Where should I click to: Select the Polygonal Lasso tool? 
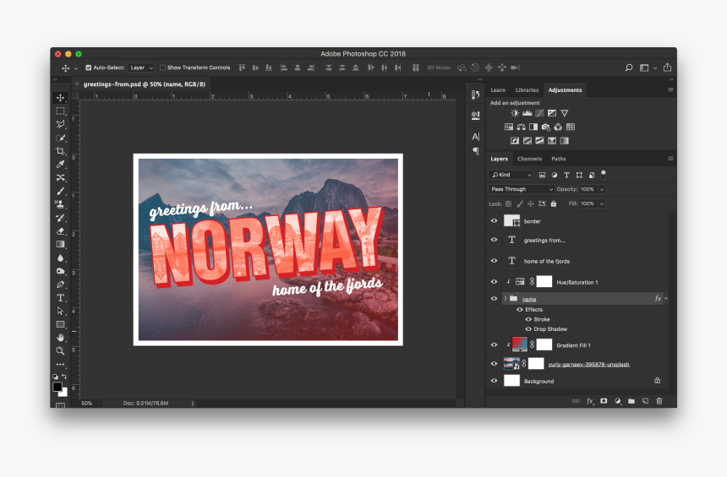point(60,124)
